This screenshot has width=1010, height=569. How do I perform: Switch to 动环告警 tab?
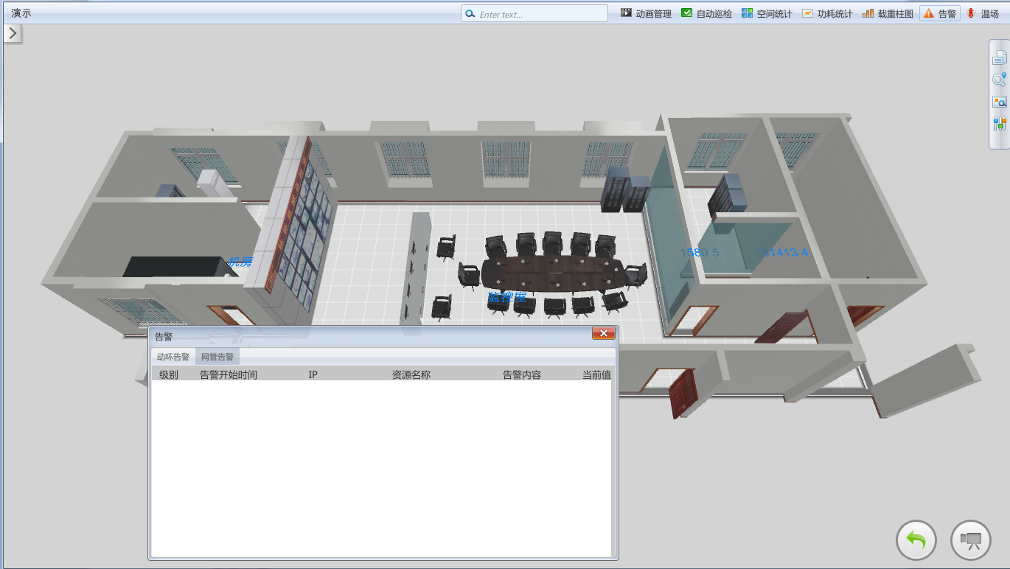pos(173,357)
